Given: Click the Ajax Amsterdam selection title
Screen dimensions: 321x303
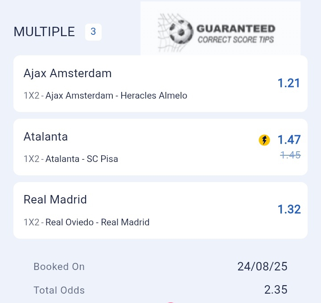Looking at the screenshot, I should coord(68,73).
